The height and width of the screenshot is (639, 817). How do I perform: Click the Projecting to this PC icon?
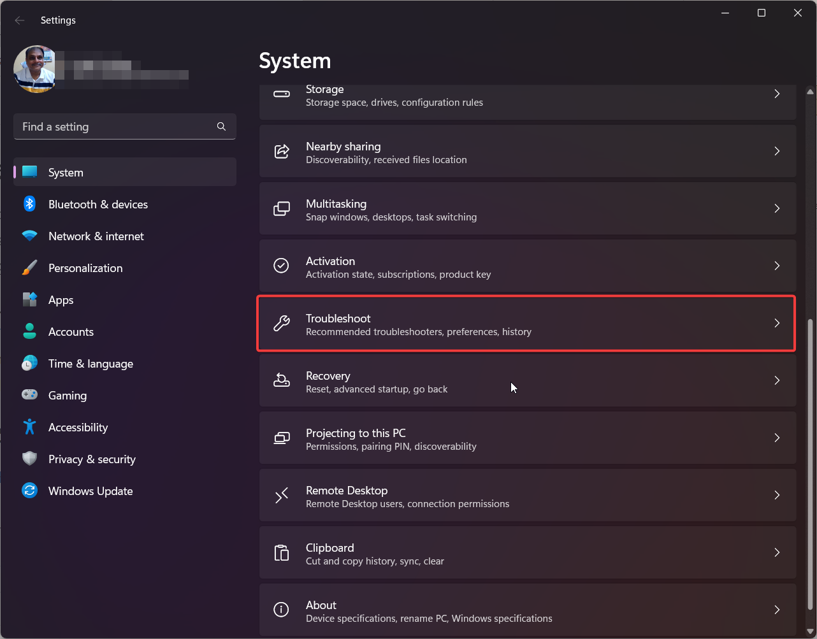coord(281,438)
